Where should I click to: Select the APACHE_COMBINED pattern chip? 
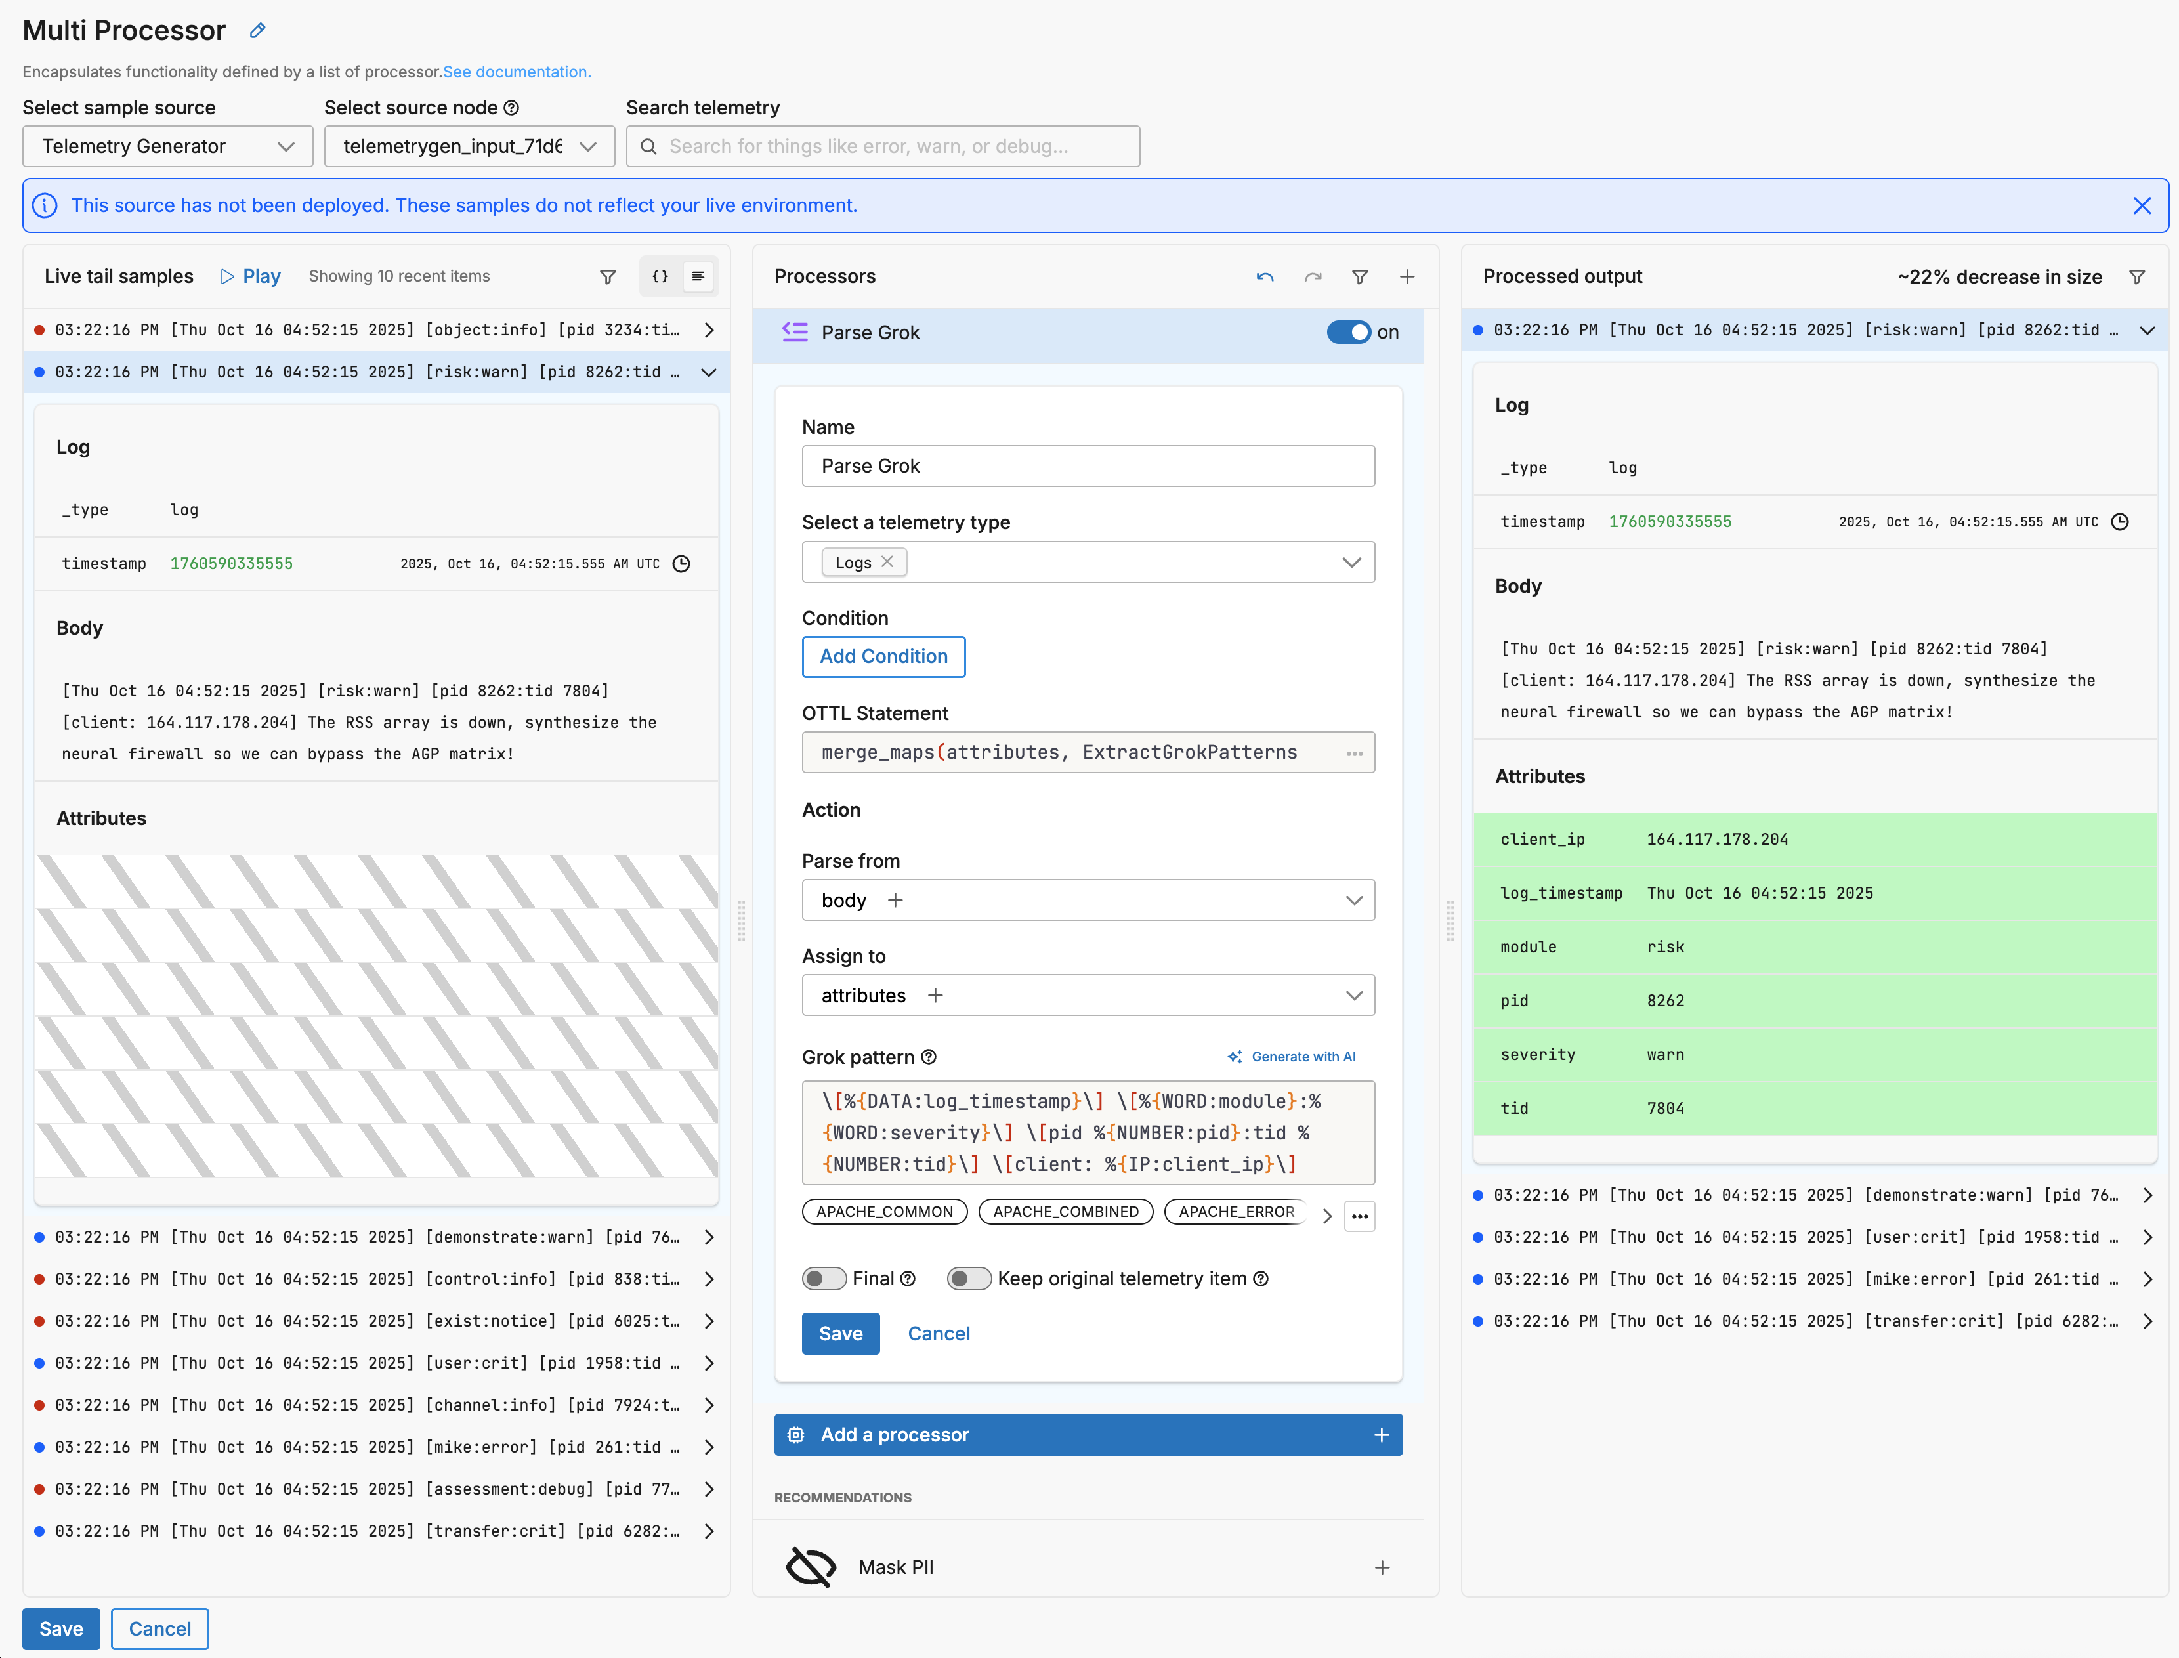[1065, 1212]
